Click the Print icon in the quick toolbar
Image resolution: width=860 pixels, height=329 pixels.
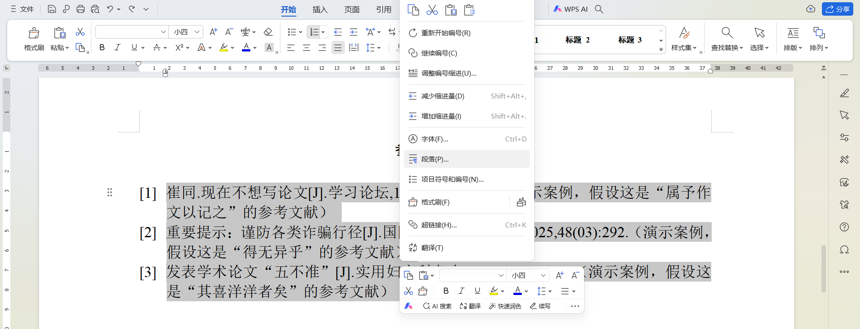point(81,9)
